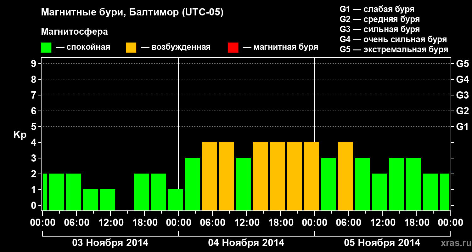Click the 'Kp' axis title
Image resolution: width=472 pixels, height=252 pixels.
coord(20,135)
